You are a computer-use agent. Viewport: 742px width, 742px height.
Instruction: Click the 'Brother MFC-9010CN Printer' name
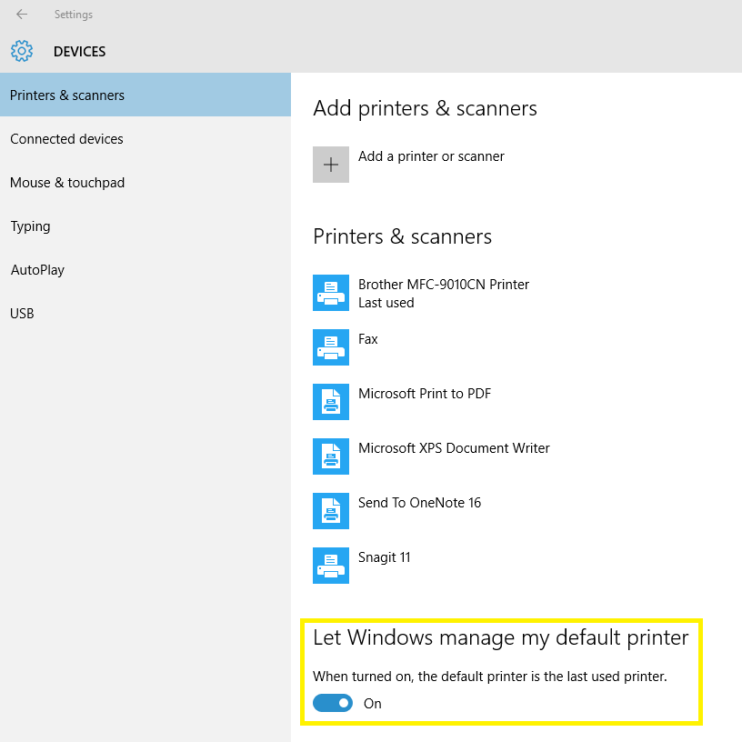click(444, 285)
